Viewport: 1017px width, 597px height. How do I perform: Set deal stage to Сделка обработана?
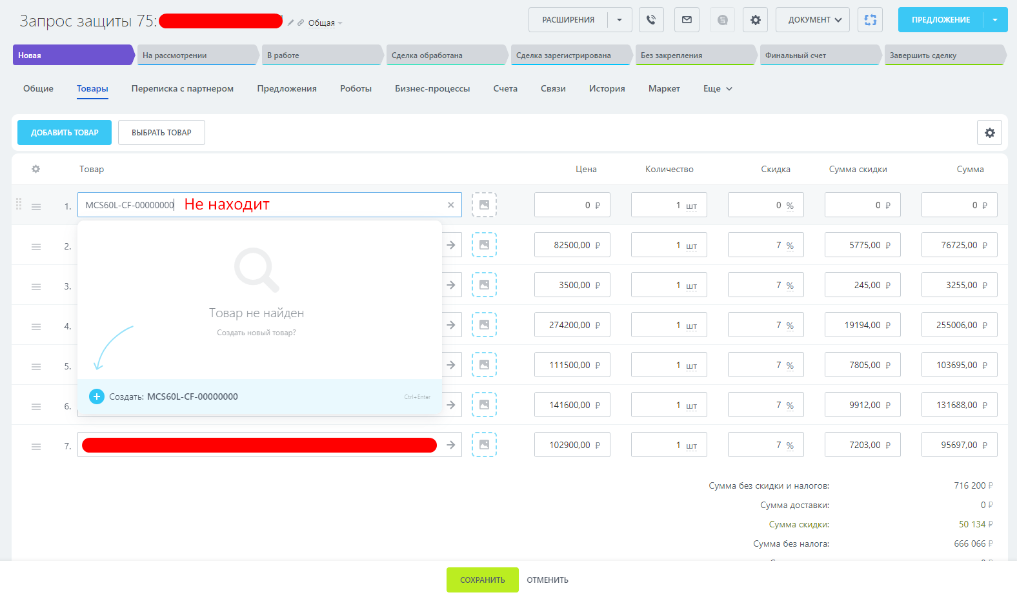point(445,55)
